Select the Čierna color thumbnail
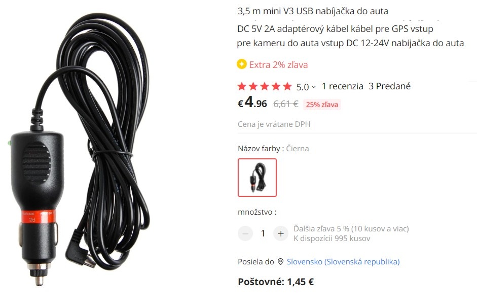Image resolution: width=477 pixels, height=307 pixels. pyautogui.click(x=257, y=178)
